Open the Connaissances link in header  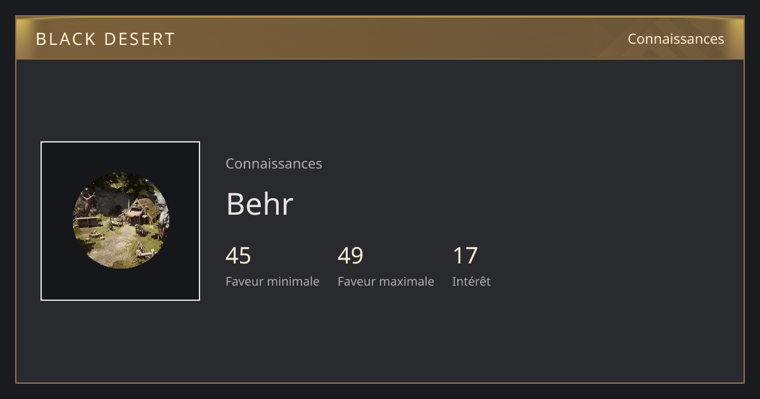[x=676, y=39]
